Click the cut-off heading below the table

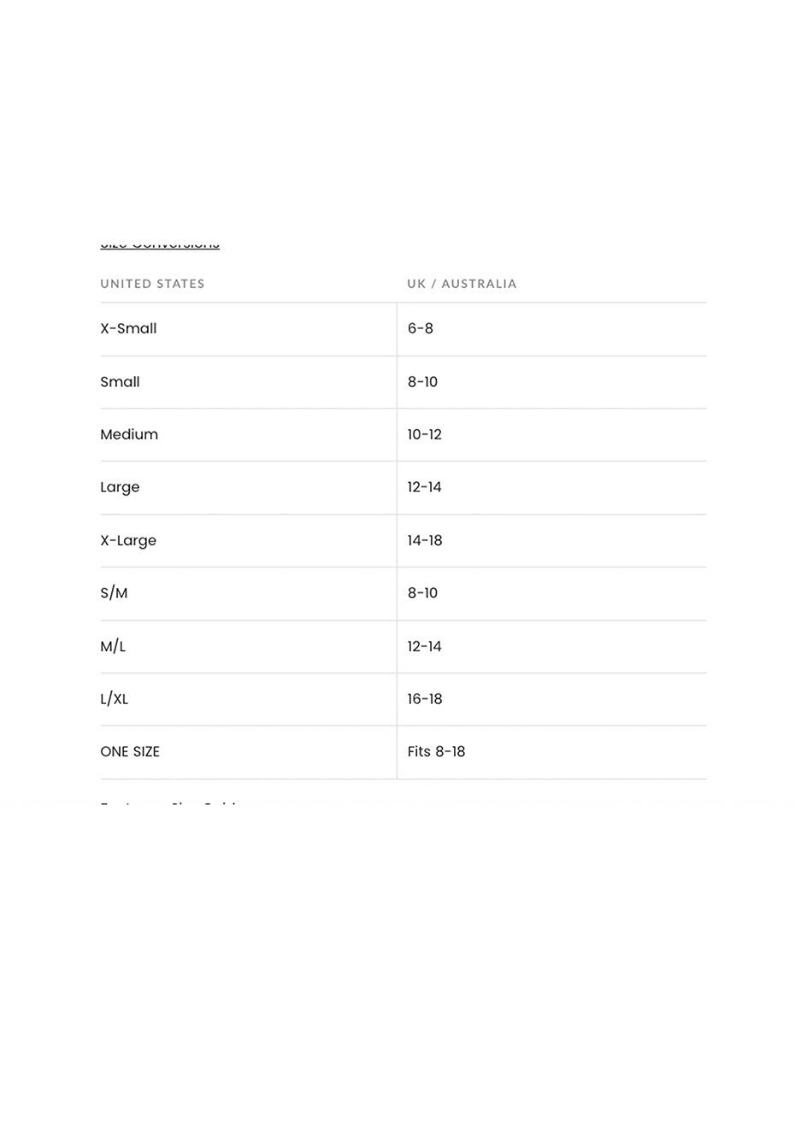coord(168,803)
